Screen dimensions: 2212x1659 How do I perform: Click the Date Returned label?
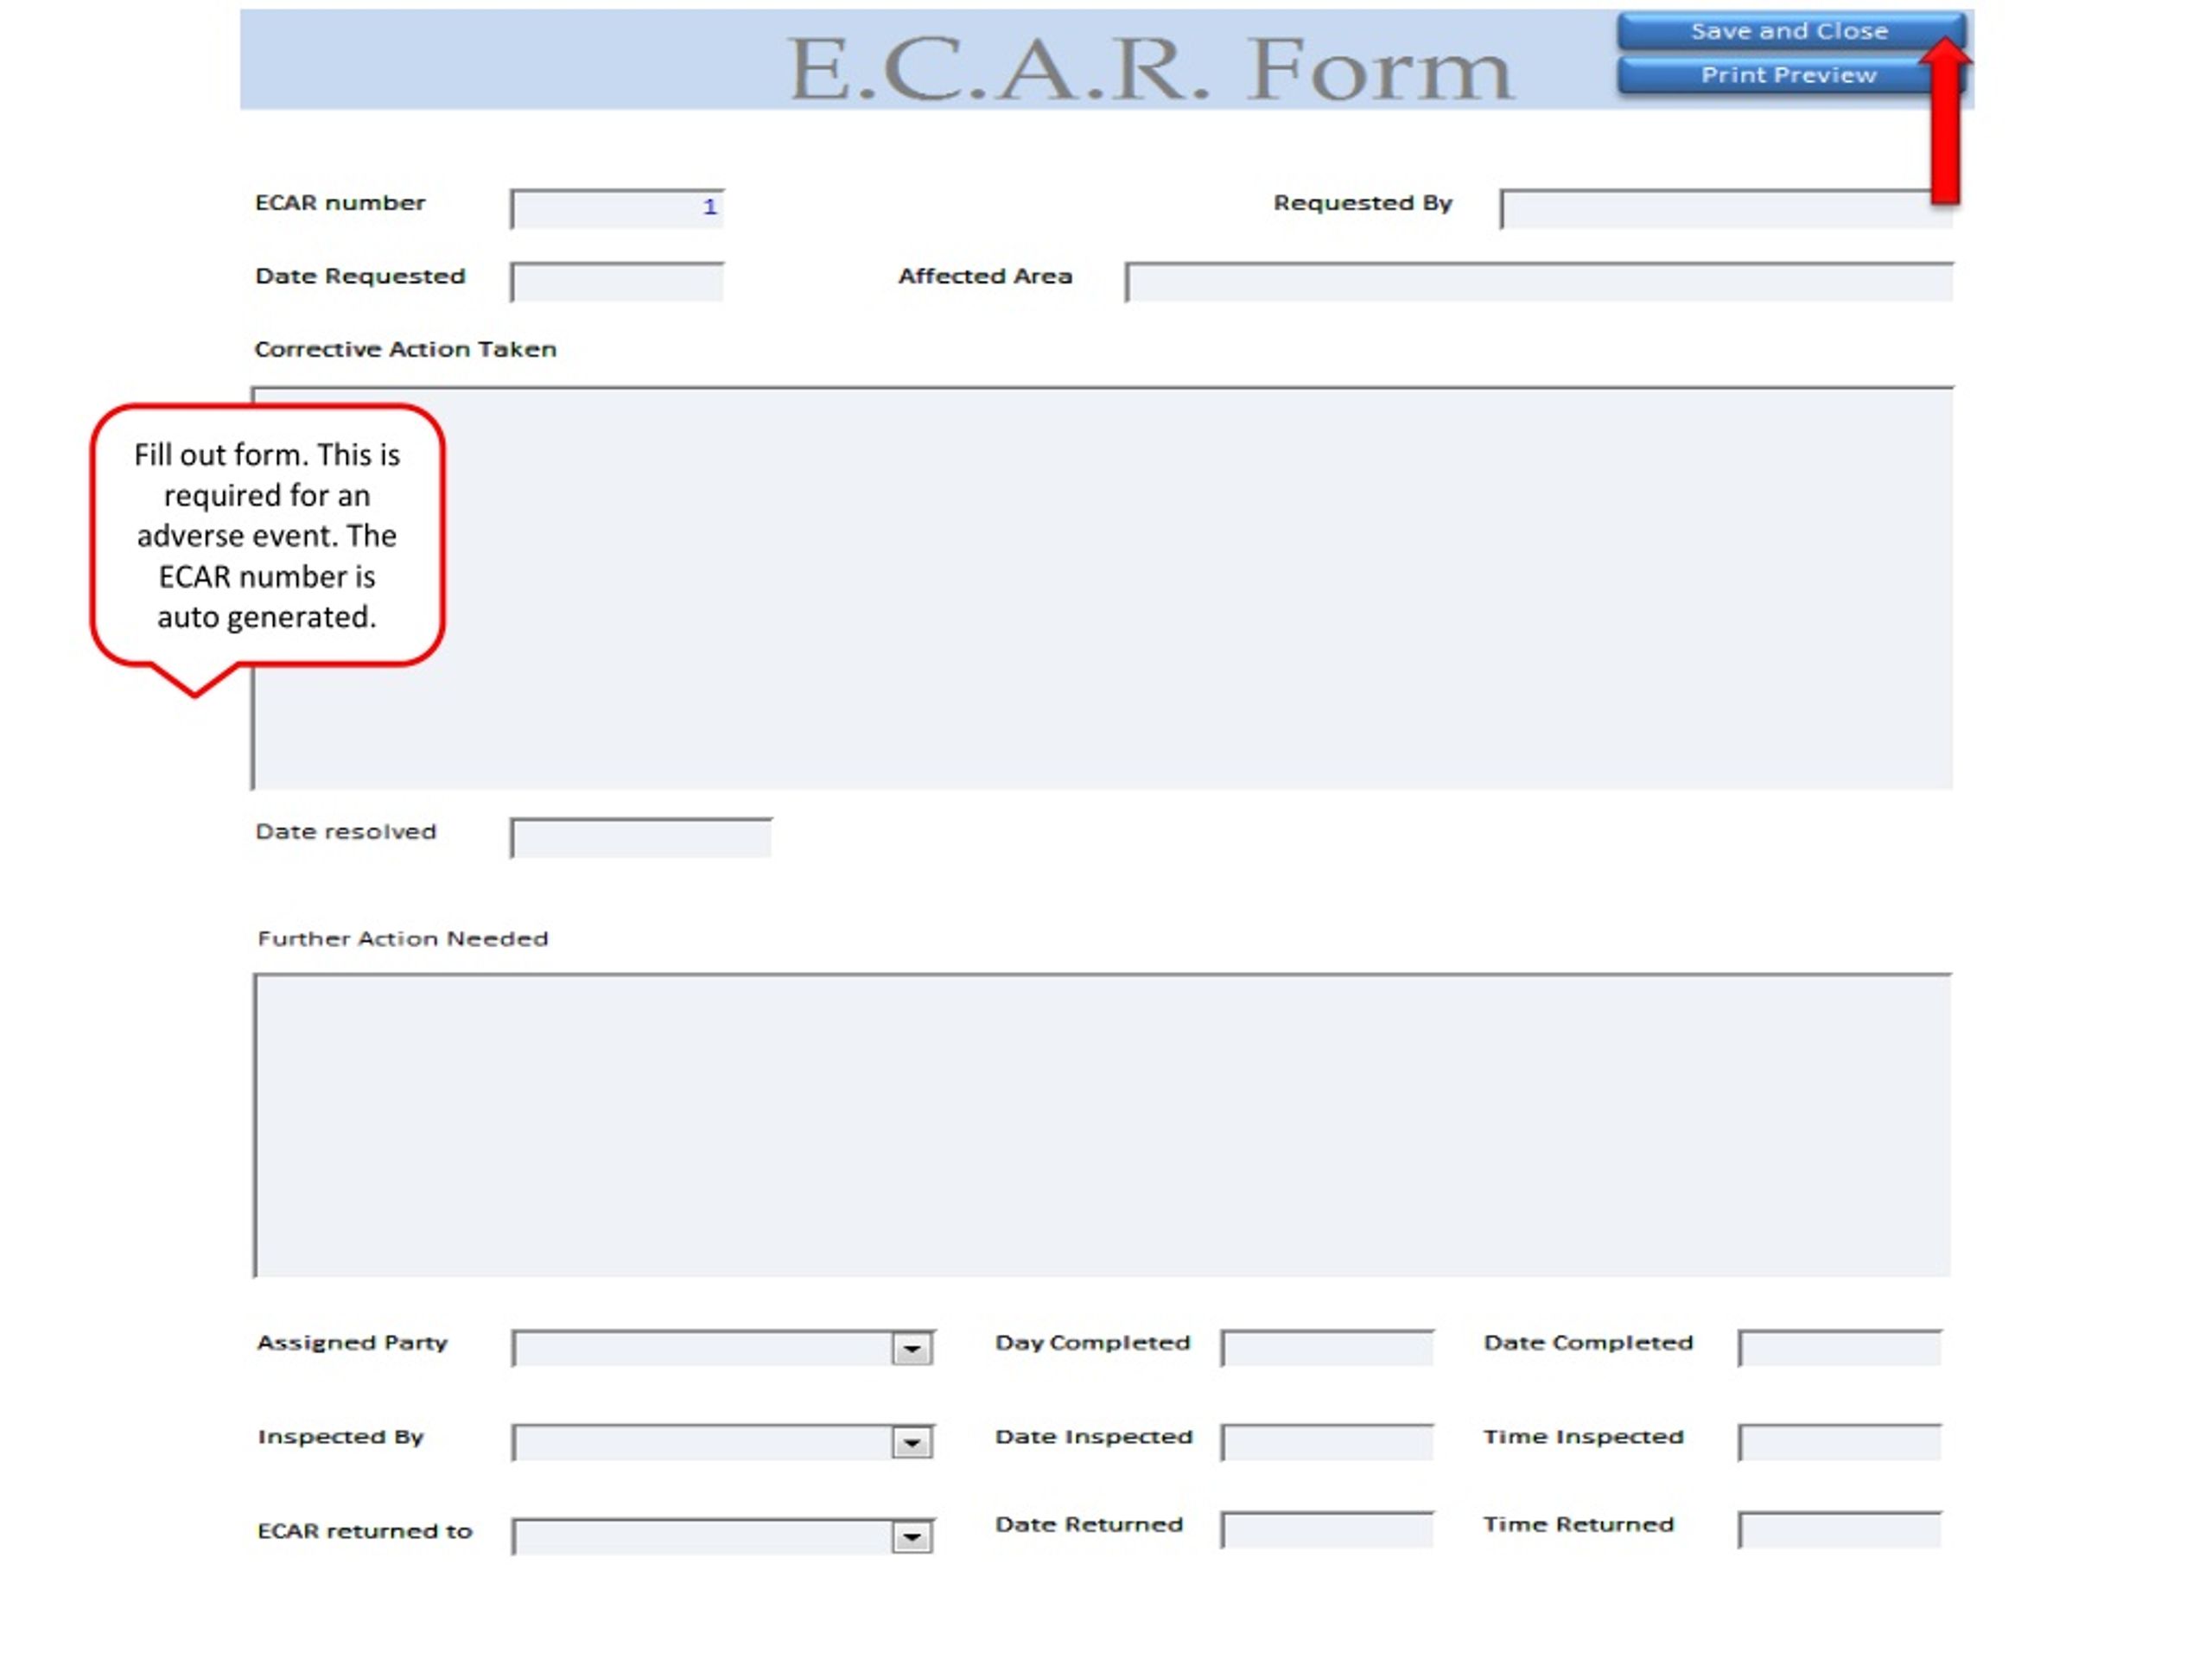(x=1089, y=1524)
